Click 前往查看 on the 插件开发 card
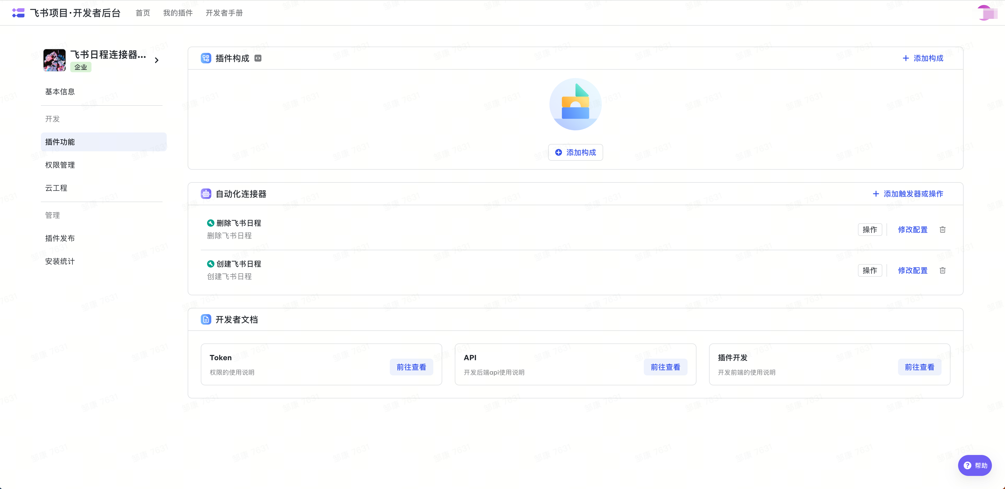The image size is (1005, 489). click(920, 367)
